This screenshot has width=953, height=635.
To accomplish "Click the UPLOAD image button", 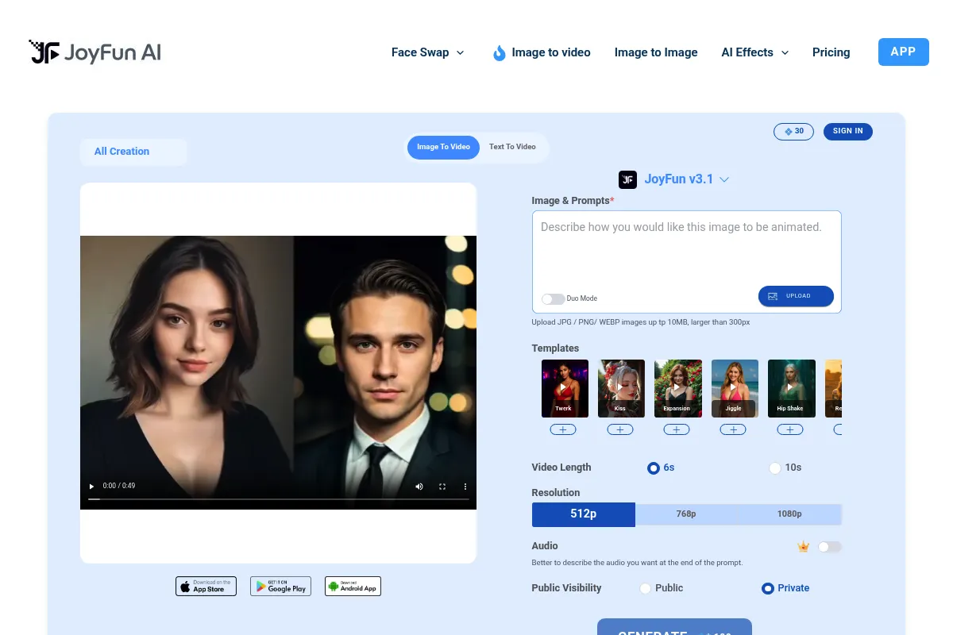I will (796, 296).
